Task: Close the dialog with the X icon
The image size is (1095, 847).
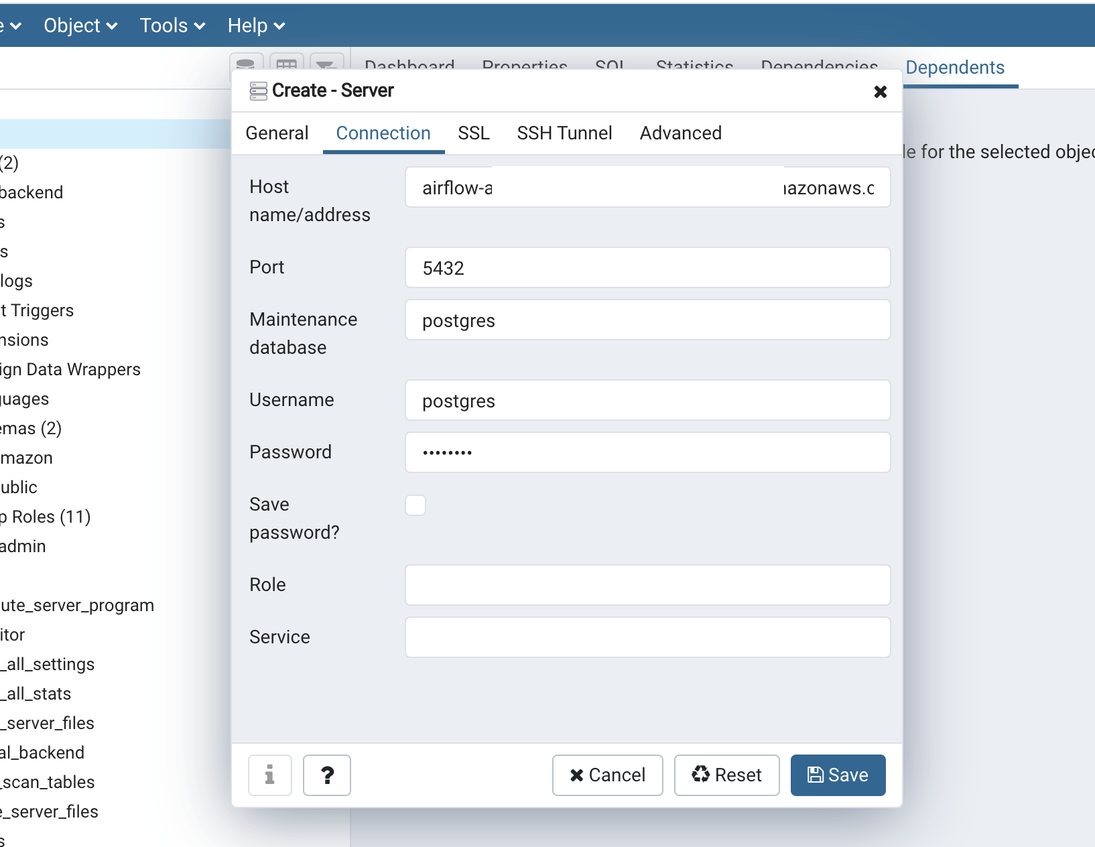Action: point(880,91)
